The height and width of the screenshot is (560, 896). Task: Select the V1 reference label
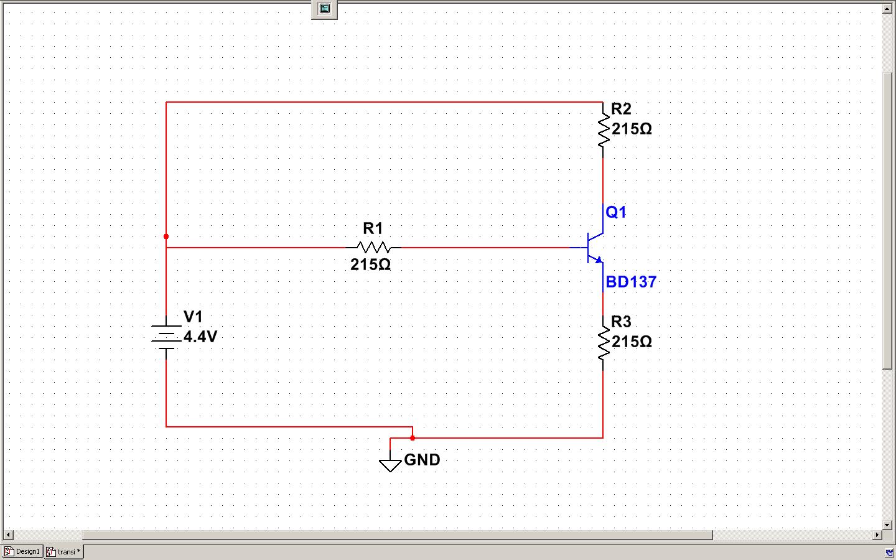(193, 317)
